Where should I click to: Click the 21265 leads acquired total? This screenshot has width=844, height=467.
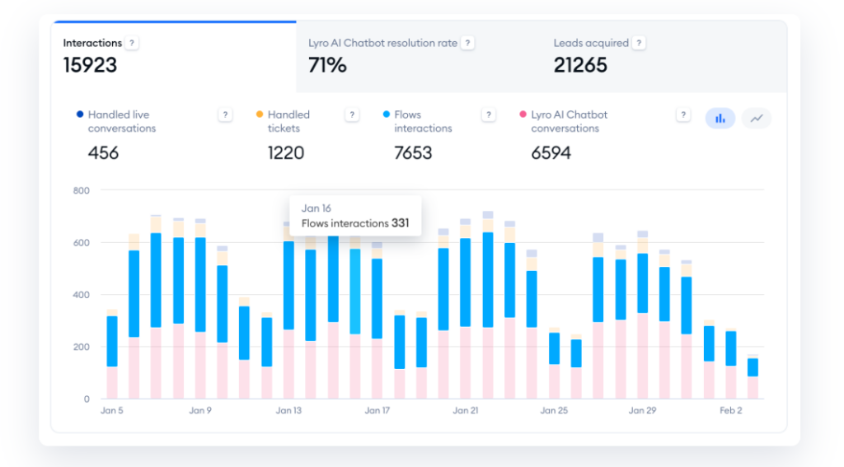(x=580, y=66)
